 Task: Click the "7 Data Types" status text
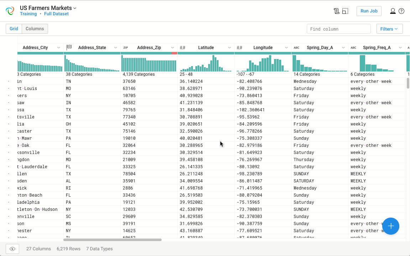click(x=100, y=249)
